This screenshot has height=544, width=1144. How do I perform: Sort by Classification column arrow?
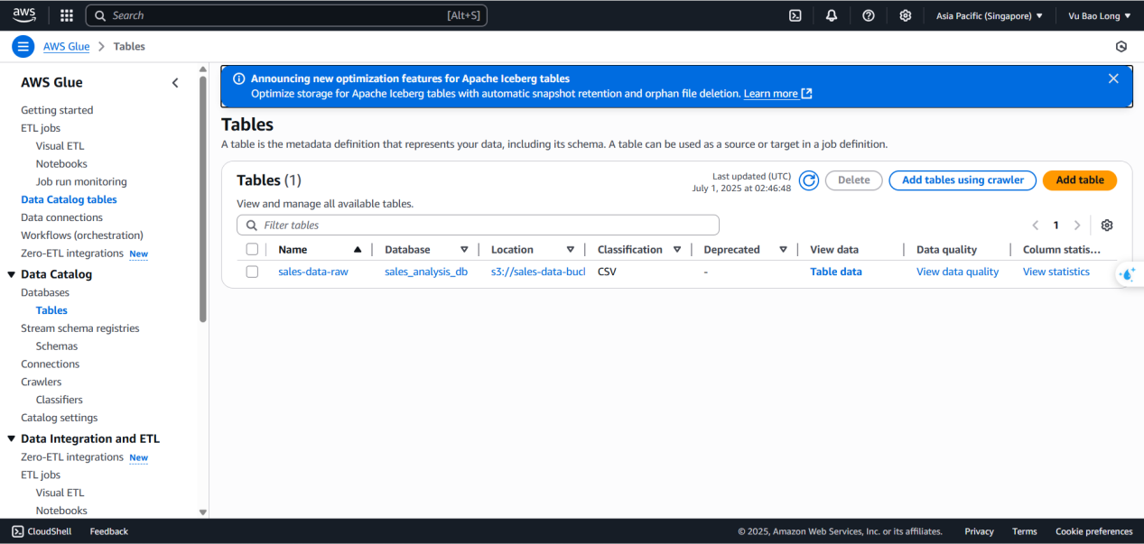(x=677, y=250)
